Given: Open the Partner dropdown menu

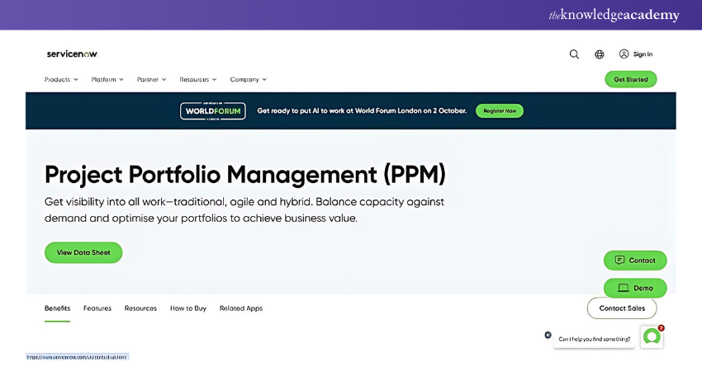Looking at the screenshot, I should point(152,79).
